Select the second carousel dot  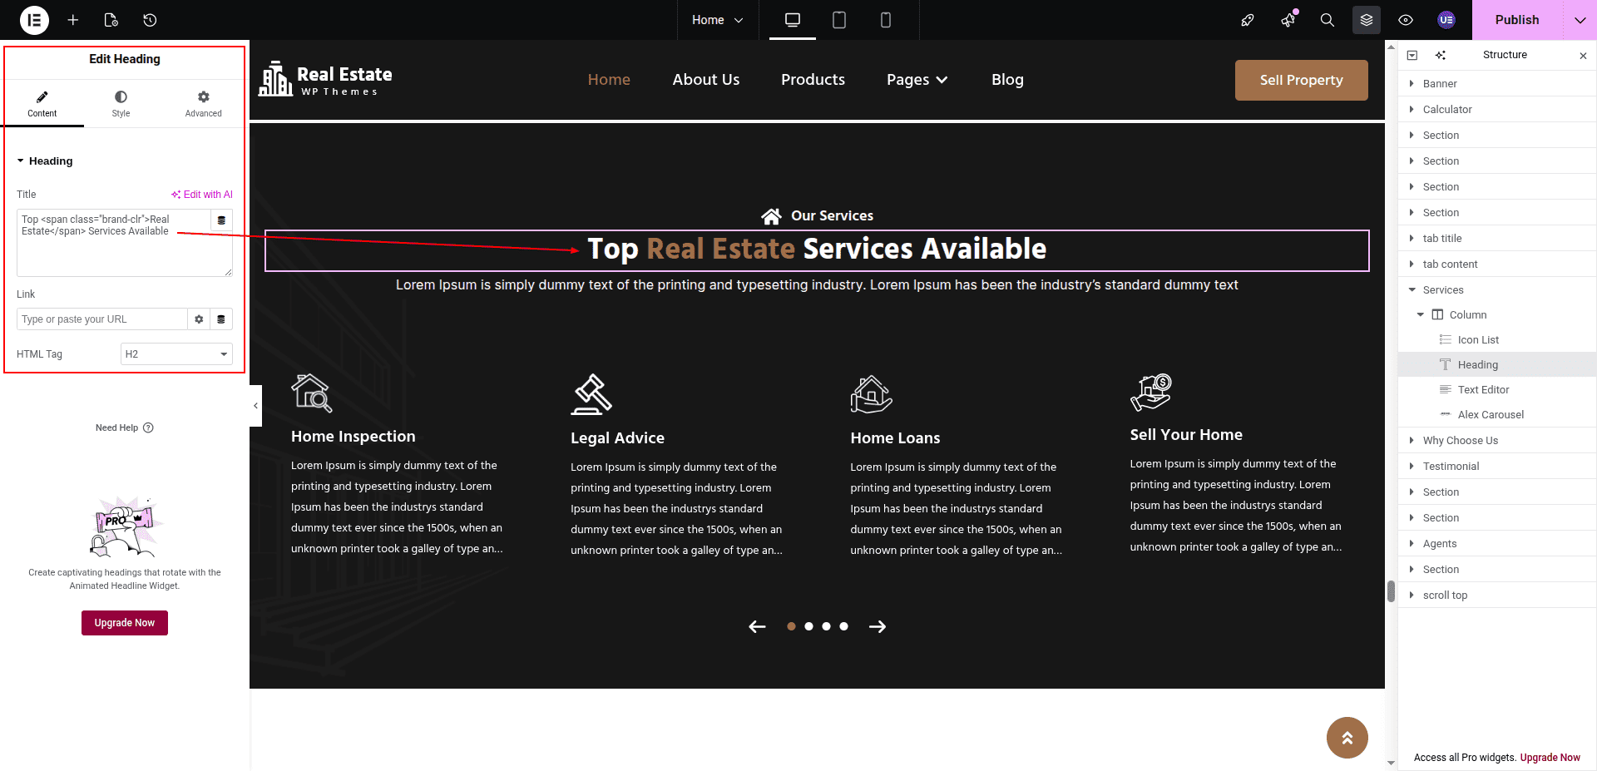(808, 626)
